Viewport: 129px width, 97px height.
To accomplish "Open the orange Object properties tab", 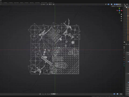I will [x=124, y=60].
